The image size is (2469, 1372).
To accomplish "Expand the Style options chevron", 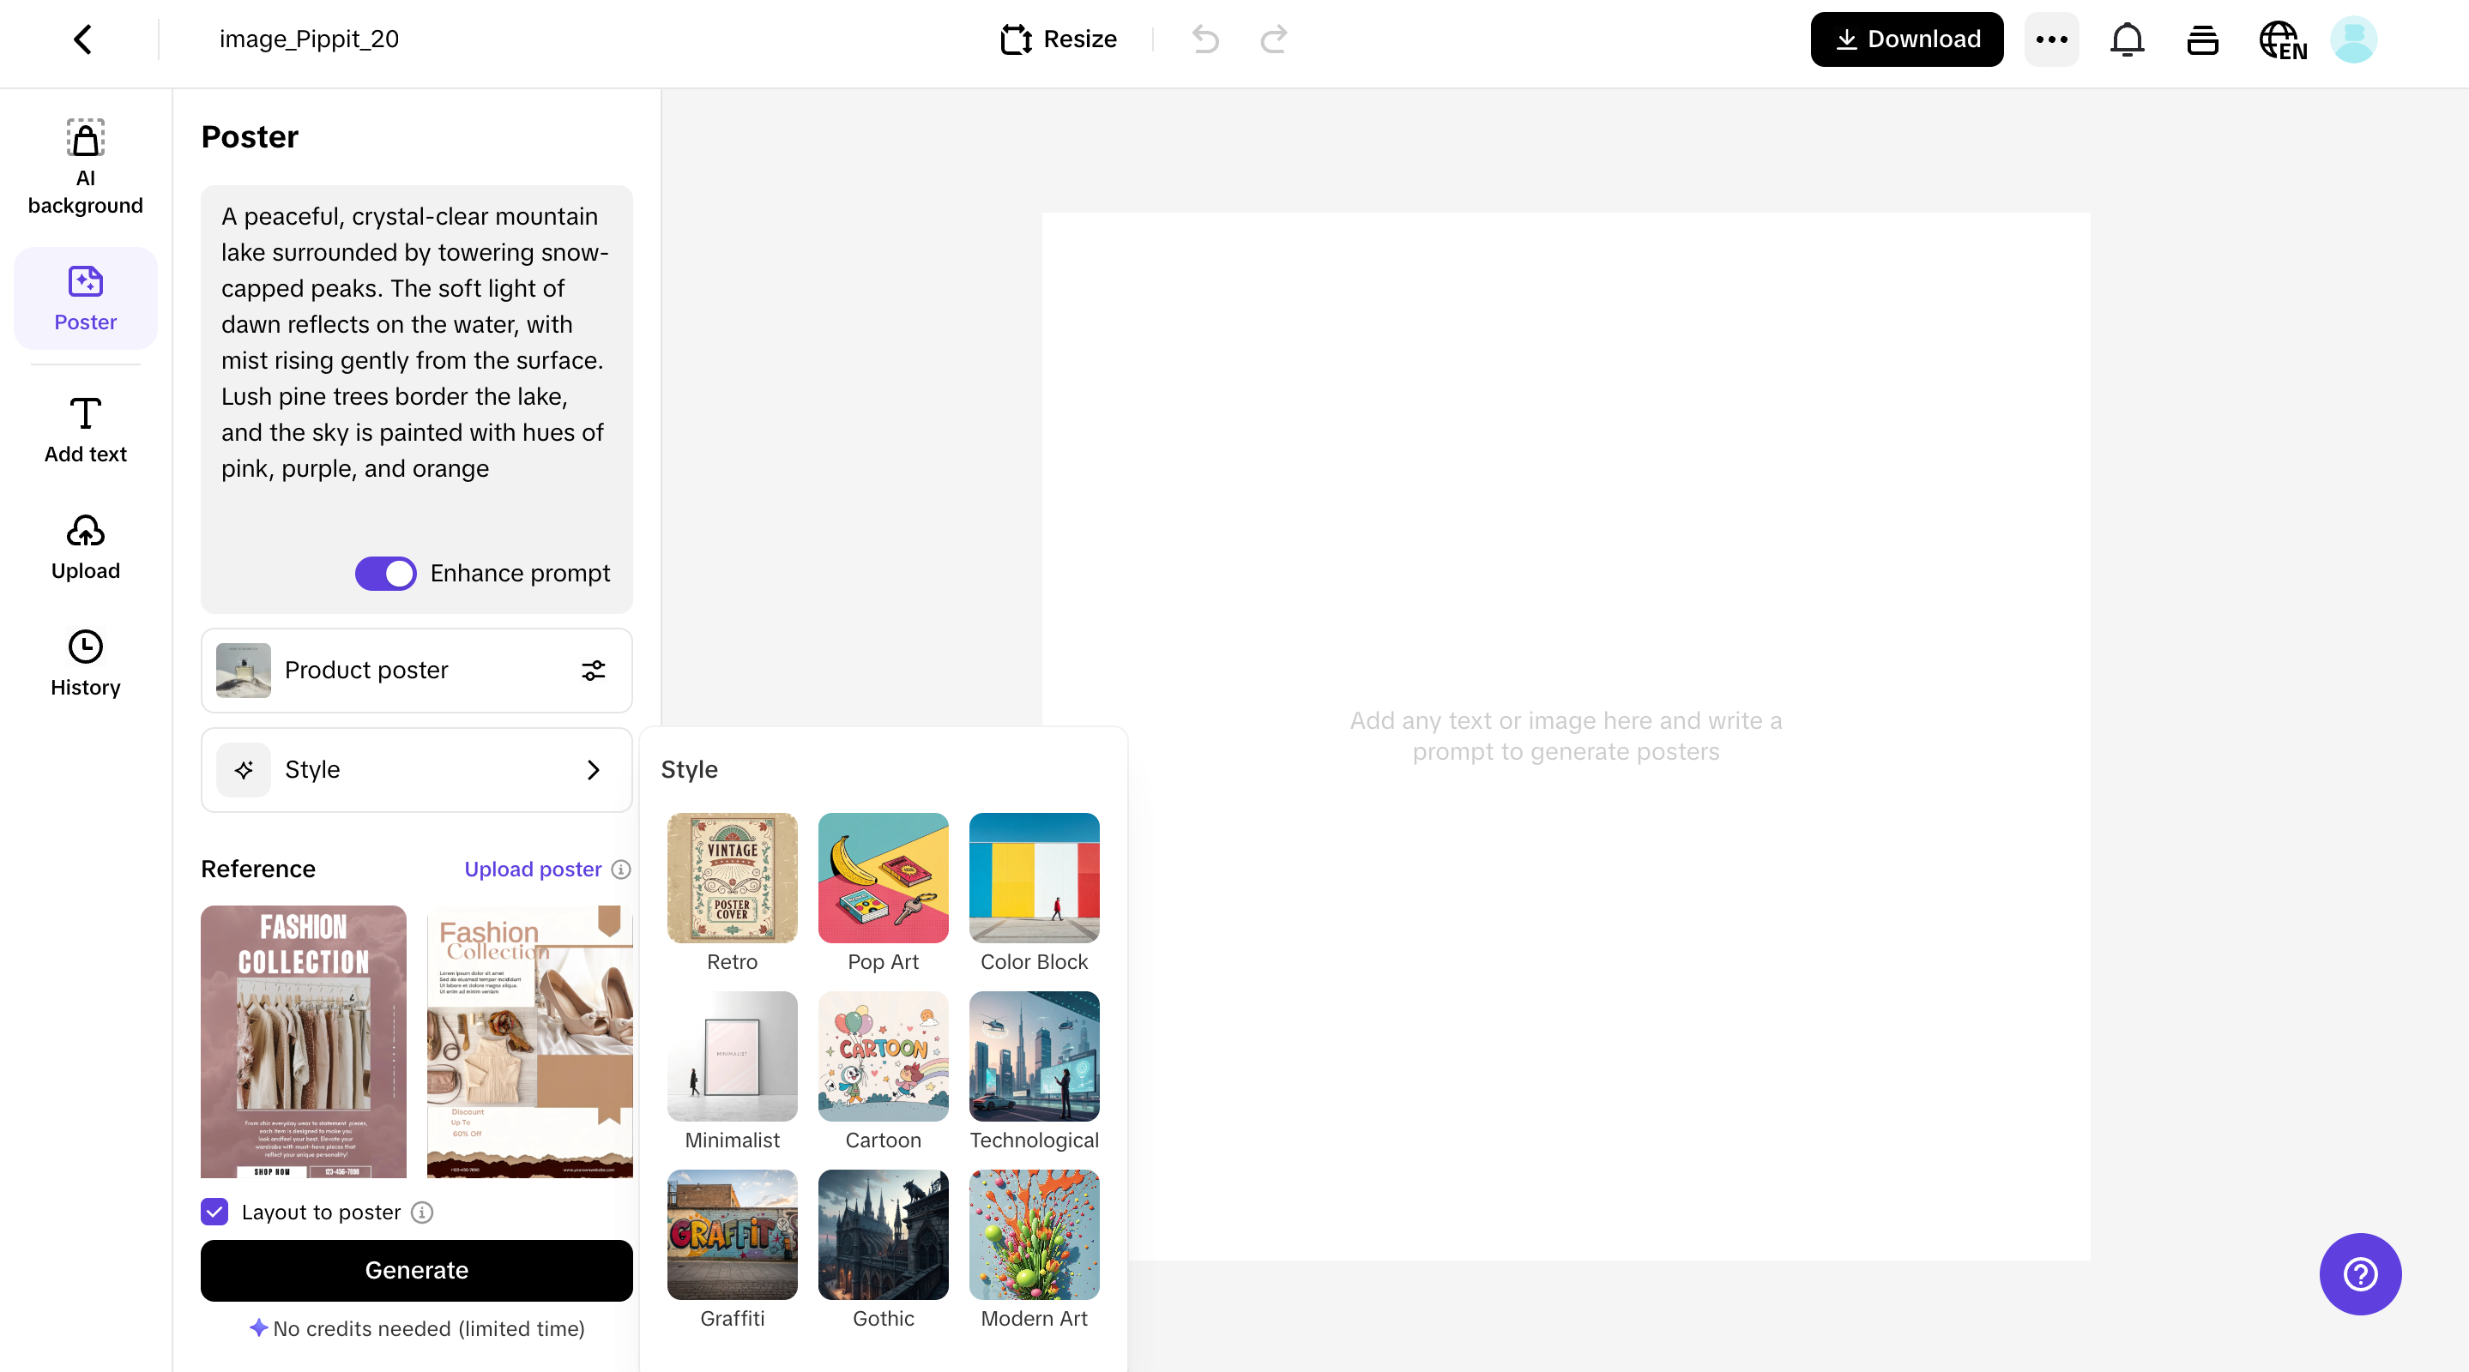I will click(x=592, y=769).
